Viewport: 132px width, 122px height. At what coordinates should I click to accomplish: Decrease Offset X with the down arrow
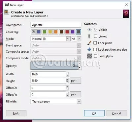coord(67,89)
